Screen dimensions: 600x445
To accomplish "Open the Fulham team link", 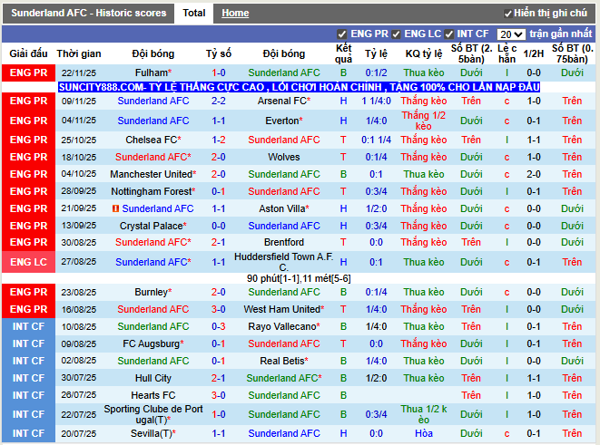I will point(151,73).
